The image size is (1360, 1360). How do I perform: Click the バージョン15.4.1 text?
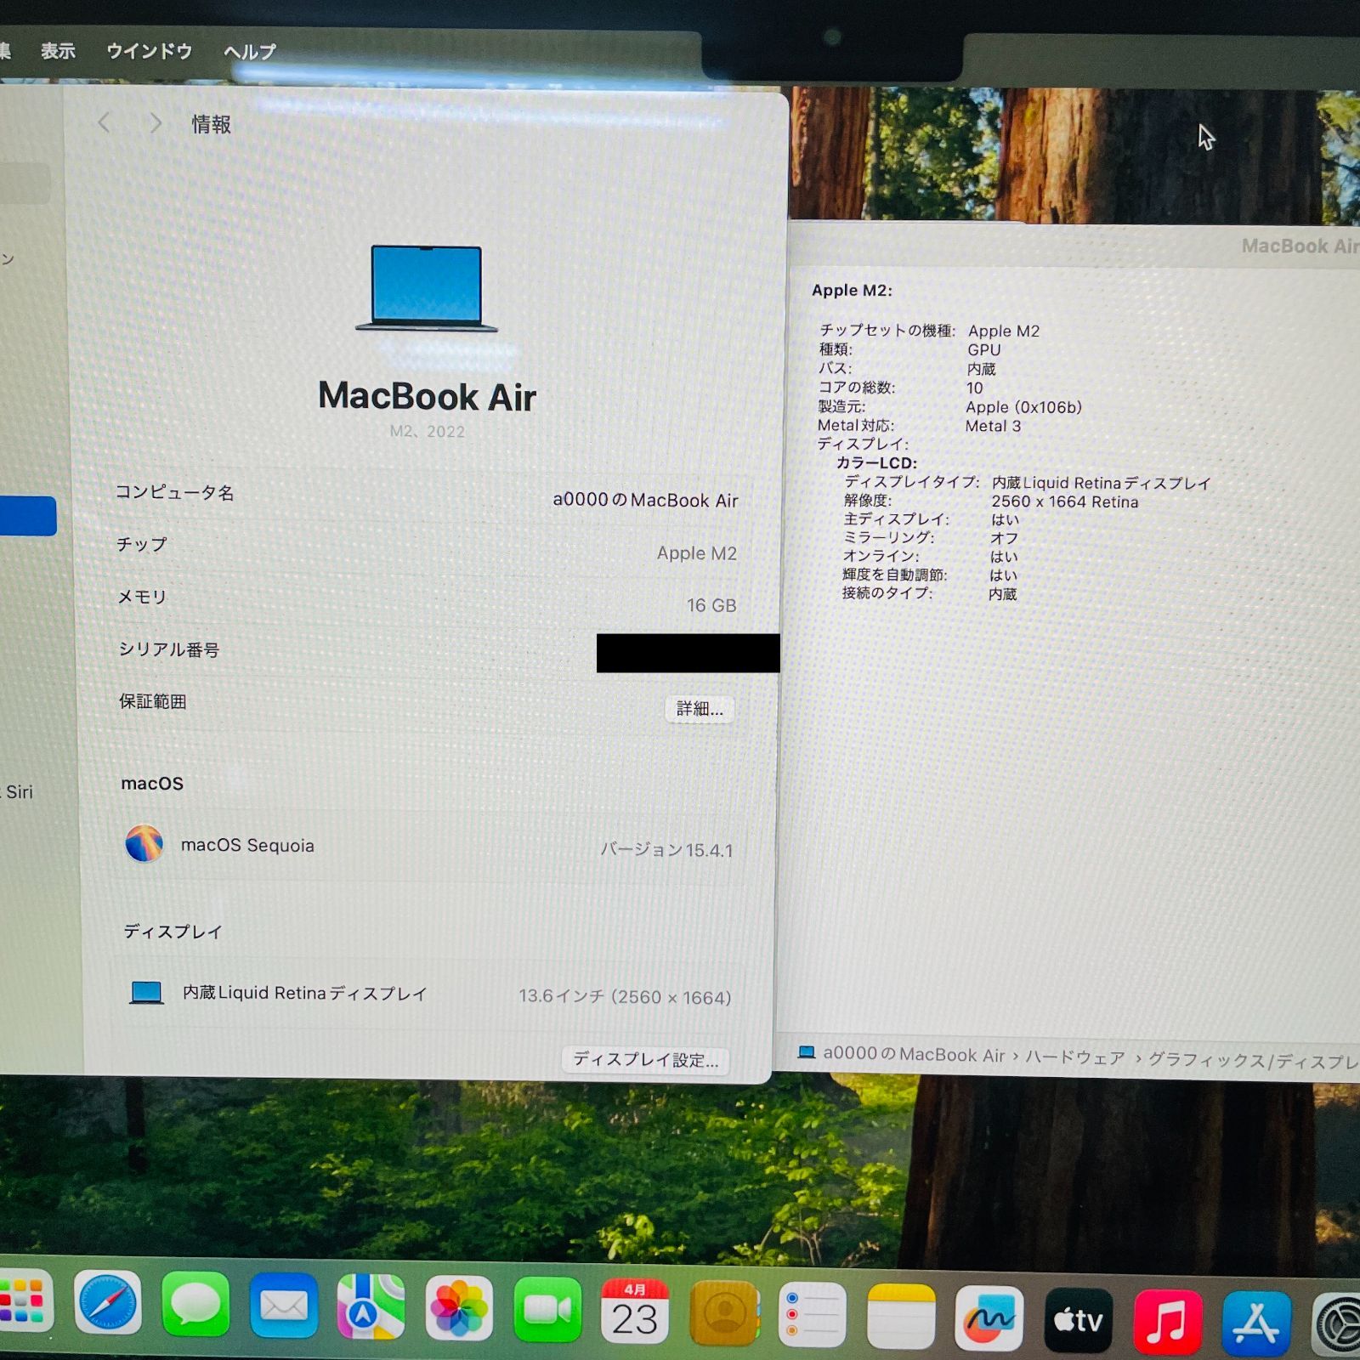coord(666,850)
